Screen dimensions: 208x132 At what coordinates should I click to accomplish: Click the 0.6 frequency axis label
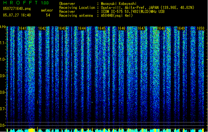coord(3,125)
